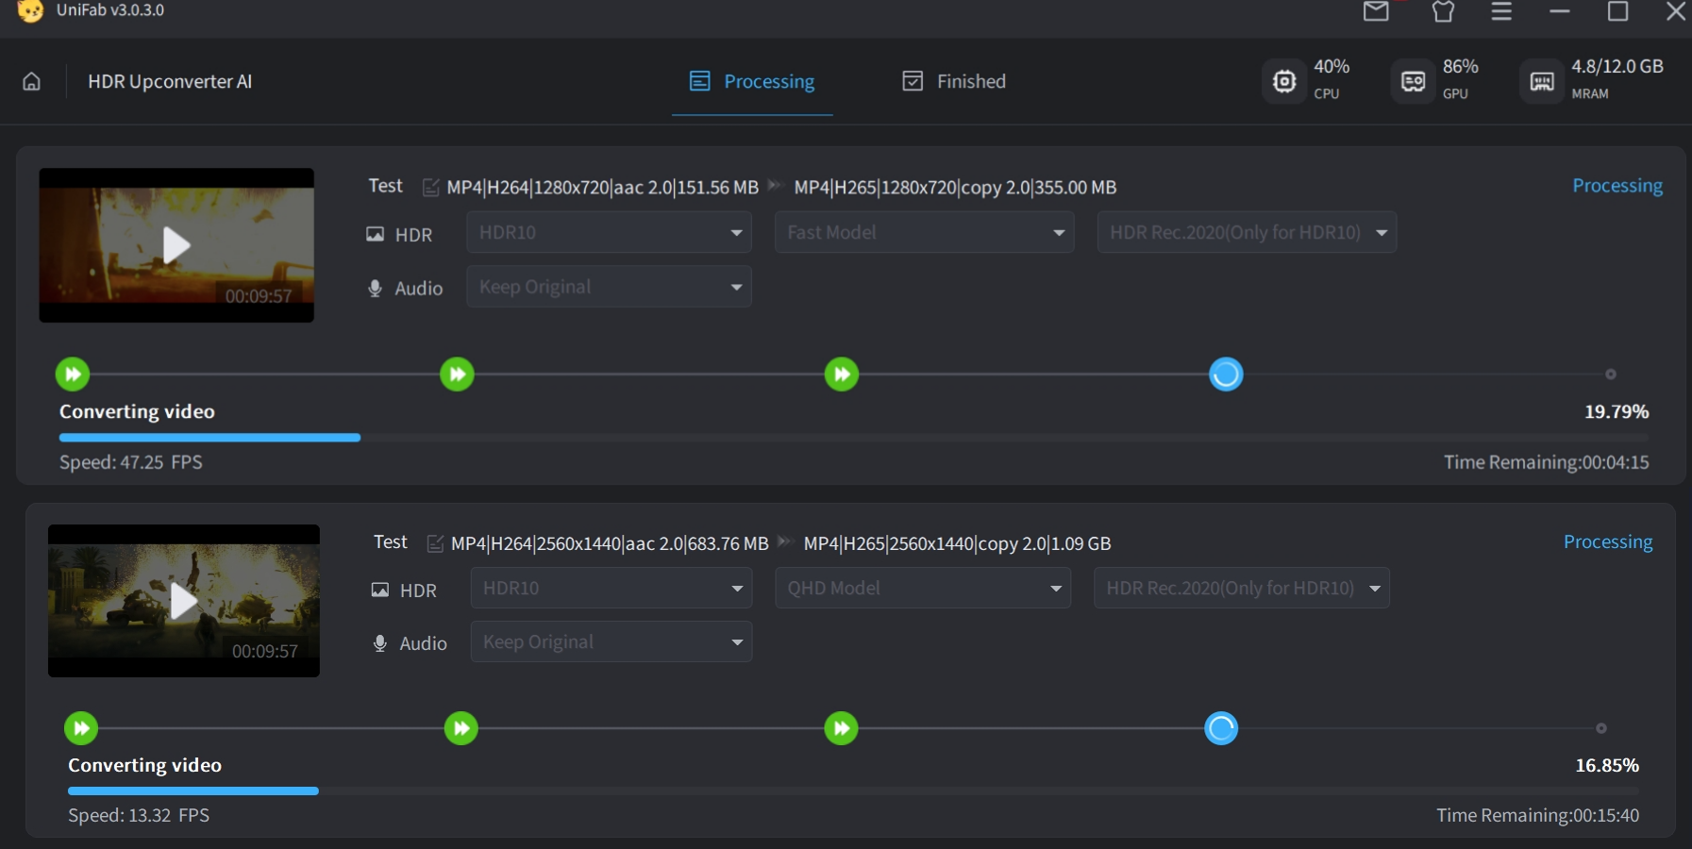The image size is (1692, 849).
Task: Open the mail messages icon
Action: coord(1376,11)
